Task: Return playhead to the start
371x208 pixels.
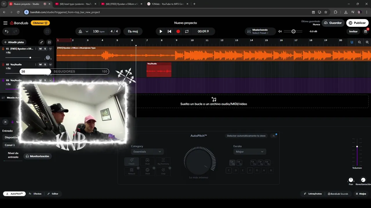Action: (170, 31)
